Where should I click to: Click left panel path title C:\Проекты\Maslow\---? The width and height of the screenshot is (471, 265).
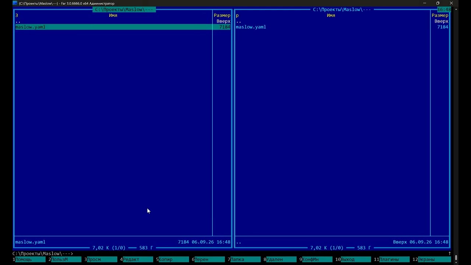pos(124,10)
